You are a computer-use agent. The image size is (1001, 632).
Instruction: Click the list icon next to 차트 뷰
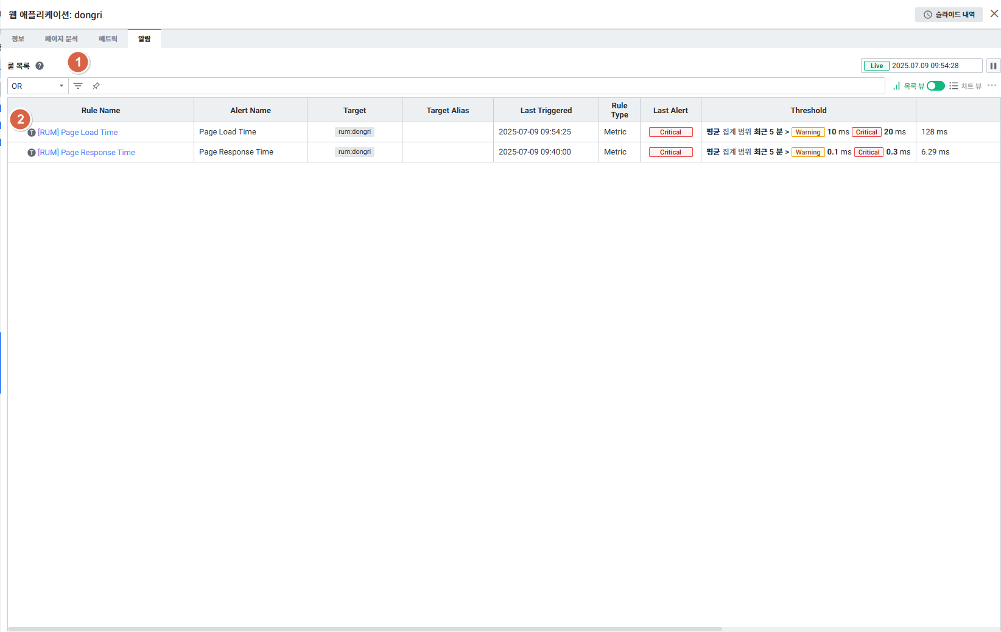(954, 86)
